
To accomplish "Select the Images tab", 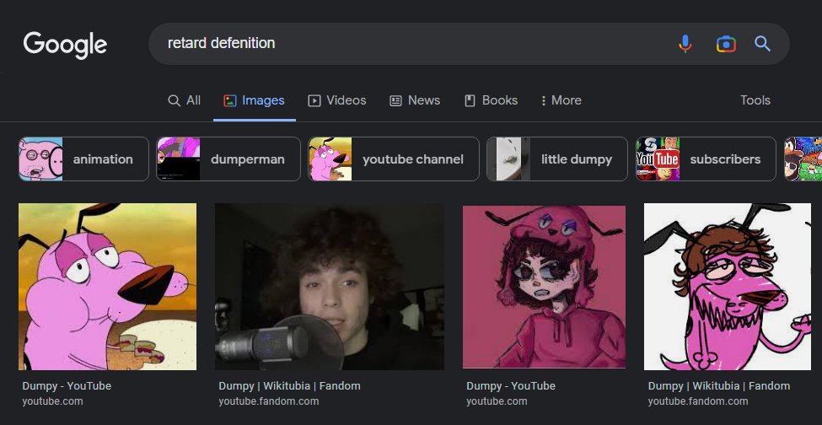I will click(255, 100).
